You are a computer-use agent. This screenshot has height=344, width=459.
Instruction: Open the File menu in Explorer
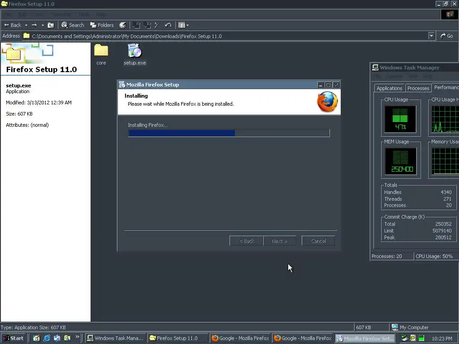point(8,14)
